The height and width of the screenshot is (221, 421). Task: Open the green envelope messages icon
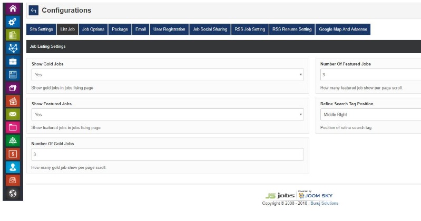coord(13,114)
